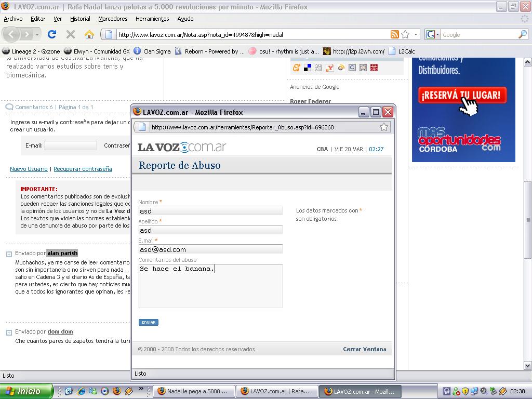This screenshot has height=399, width=532.
Task: Switch to the Nadal le pega a 5000 taskbar window
Action: [x=194, y=391]
